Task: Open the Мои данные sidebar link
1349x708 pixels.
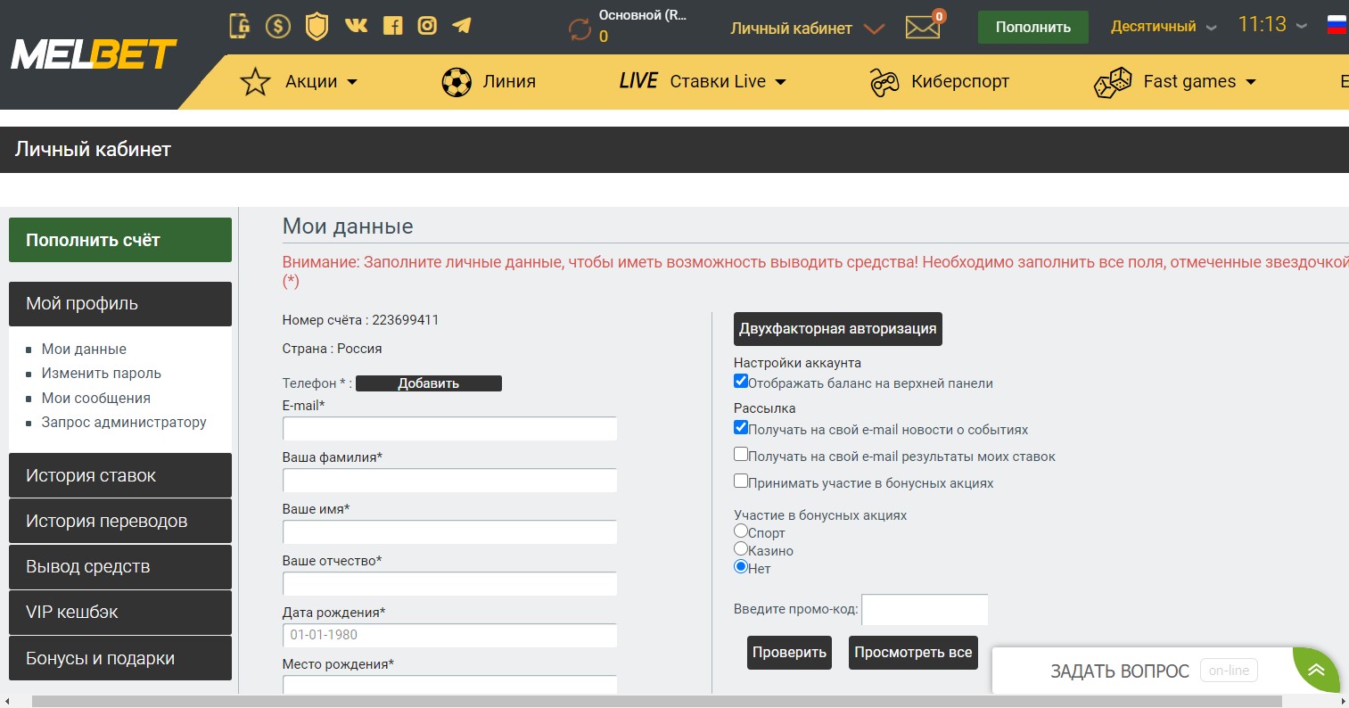Action: tap(84, 349)
